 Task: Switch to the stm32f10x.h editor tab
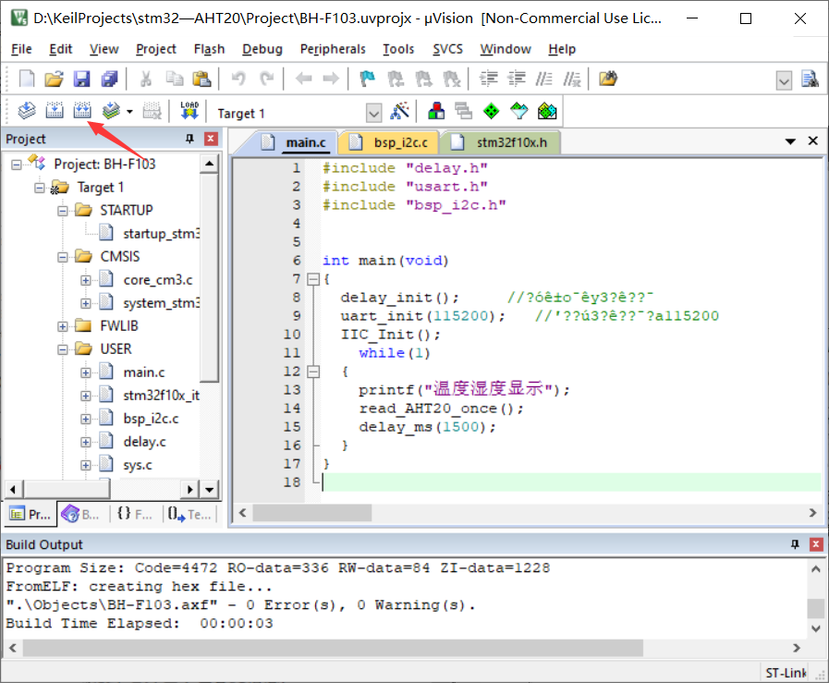pyautogui.click(x=501, y=142)
